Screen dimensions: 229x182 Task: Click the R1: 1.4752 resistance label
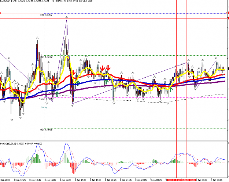46,15
